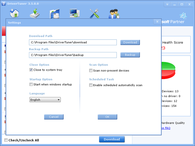Open the title bar dropdown menu arrow
Image resolution: width=195 pixels, height=146 pixels.
click(167, 5)
